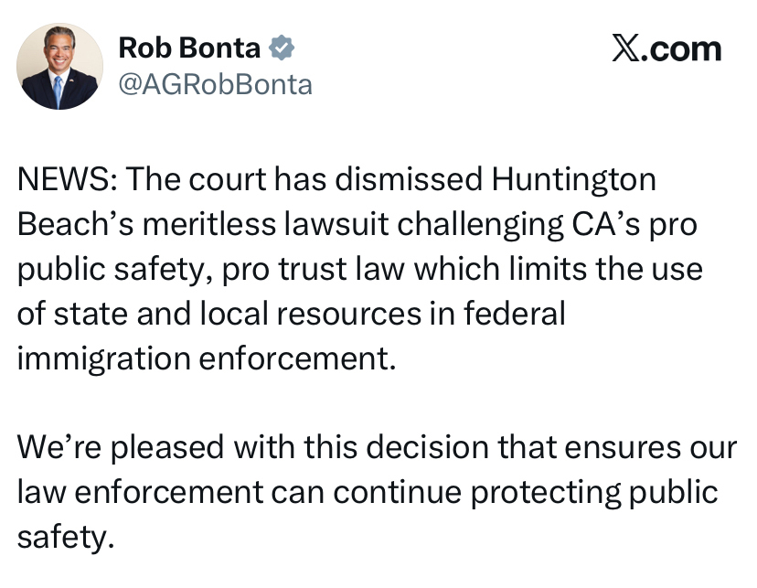757x588 pixels.
Task: Click the text line starting 'of state and local'
Action: tap(291, 314)
